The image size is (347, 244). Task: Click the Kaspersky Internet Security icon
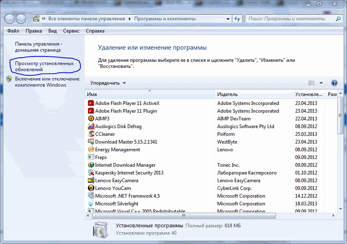click(91, 172)
